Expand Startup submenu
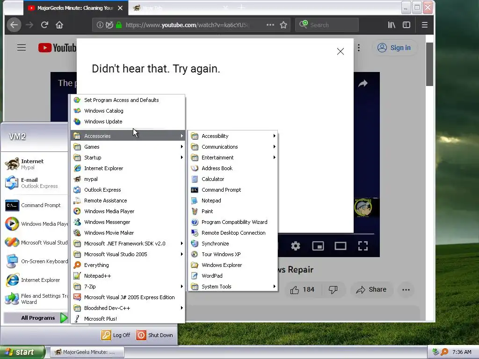 click(x=128, y=158)
